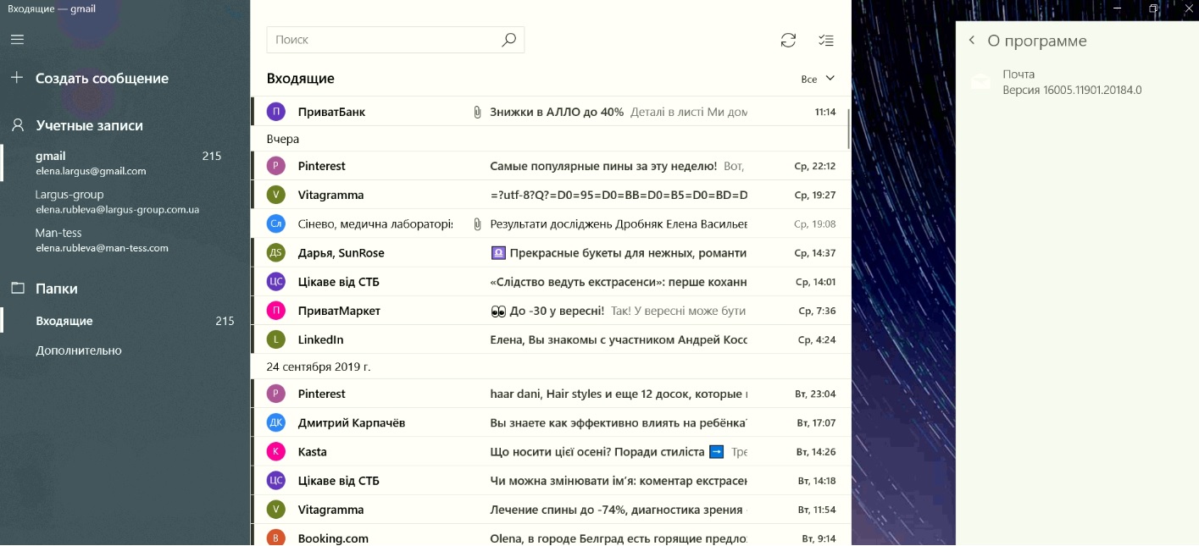This screenshot has width=1199, height=546.
Task: Click the attachment clip on the Сінево email
Action: click(x=477, y=224)
